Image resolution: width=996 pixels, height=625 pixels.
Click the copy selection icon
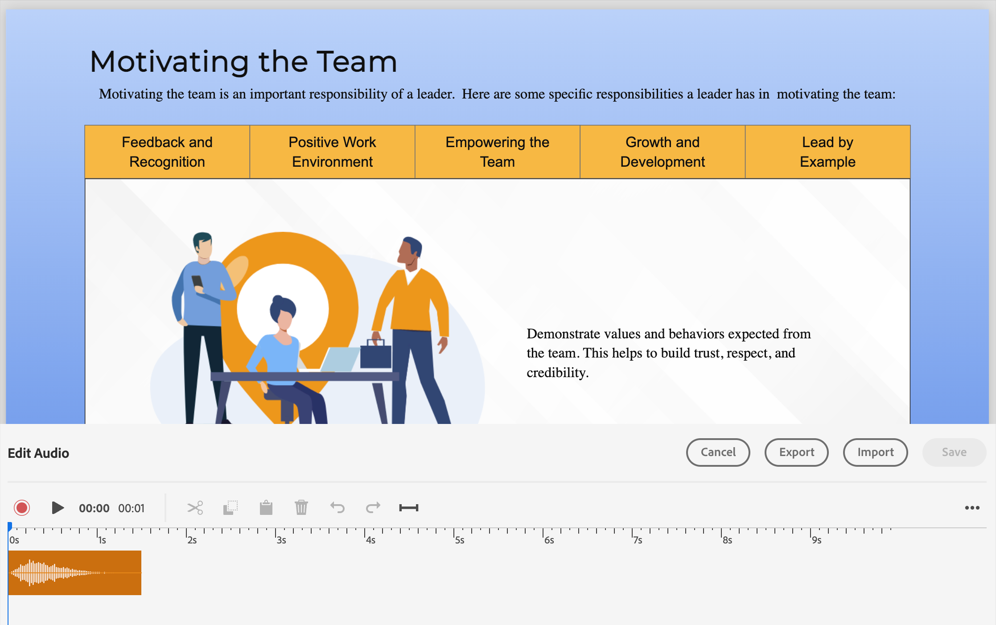pyautogui.click(x=230, y=508)
